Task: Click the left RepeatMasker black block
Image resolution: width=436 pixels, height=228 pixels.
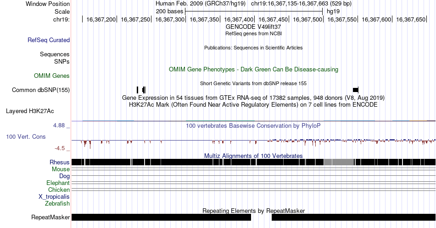Action: 161,217
